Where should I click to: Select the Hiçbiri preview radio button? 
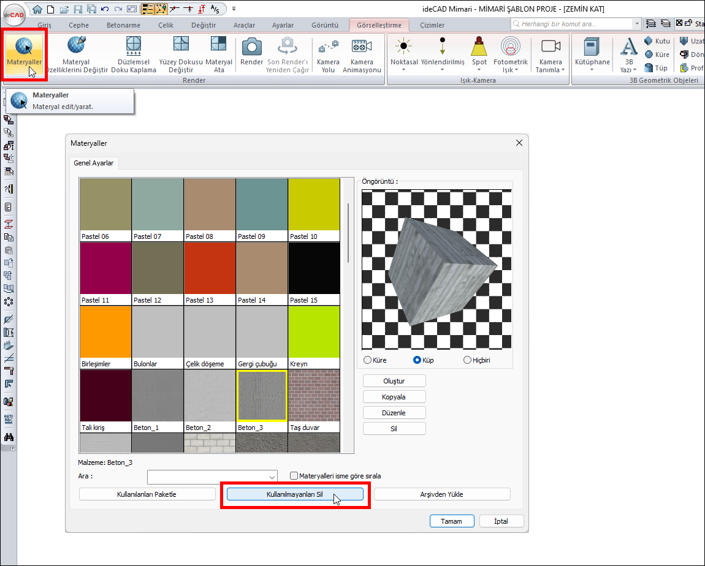point(468,360)
